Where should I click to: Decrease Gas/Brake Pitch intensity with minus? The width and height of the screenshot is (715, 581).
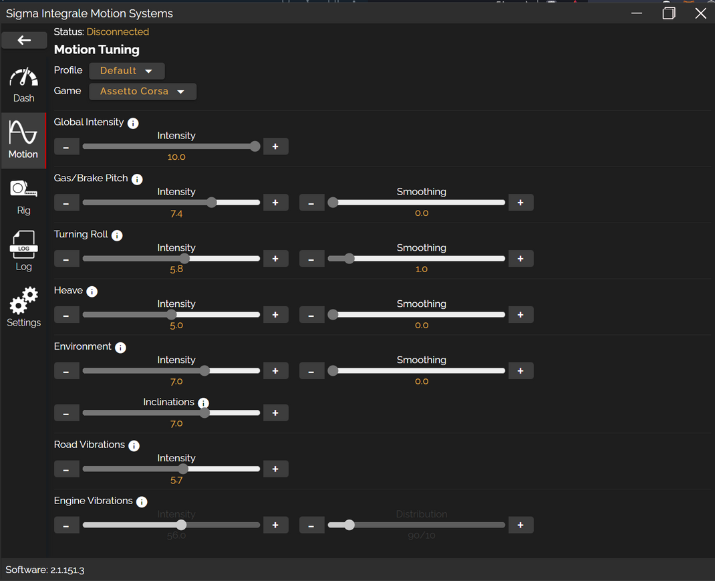[x=66, y=203]
